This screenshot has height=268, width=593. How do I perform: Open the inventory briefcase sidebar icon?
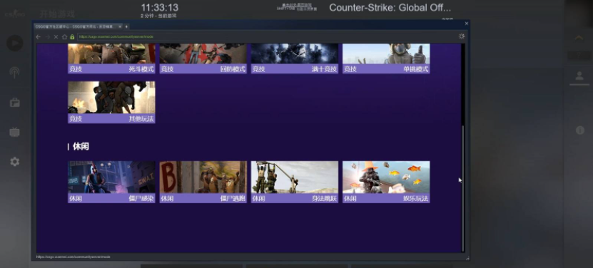click(x=15, y=103)
